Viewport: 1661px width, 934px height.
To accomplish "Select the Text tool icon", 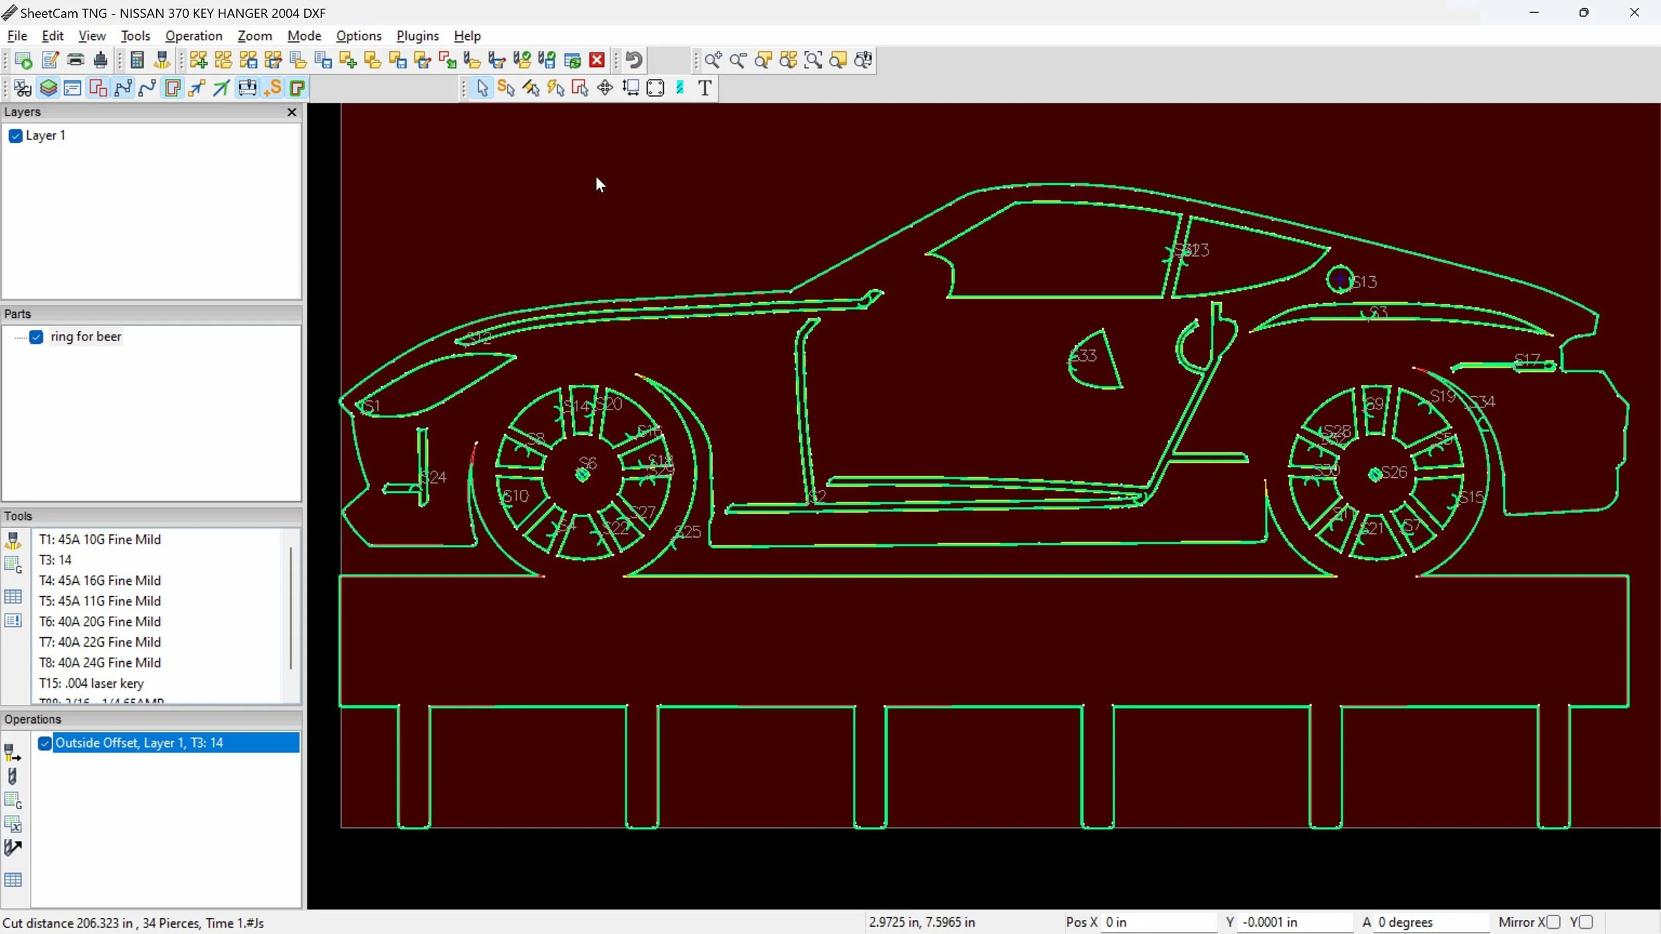I will (705, 88).
